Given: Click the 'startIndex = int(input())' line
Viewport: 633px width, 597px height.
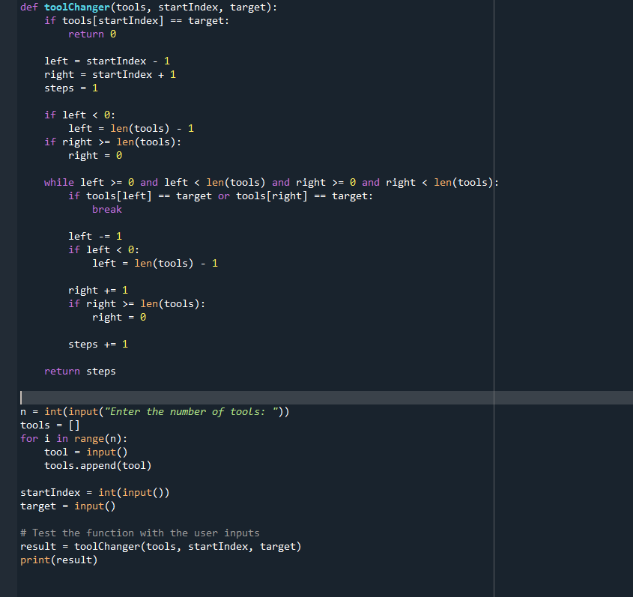Looking at the screenshot, I should 95,493.
